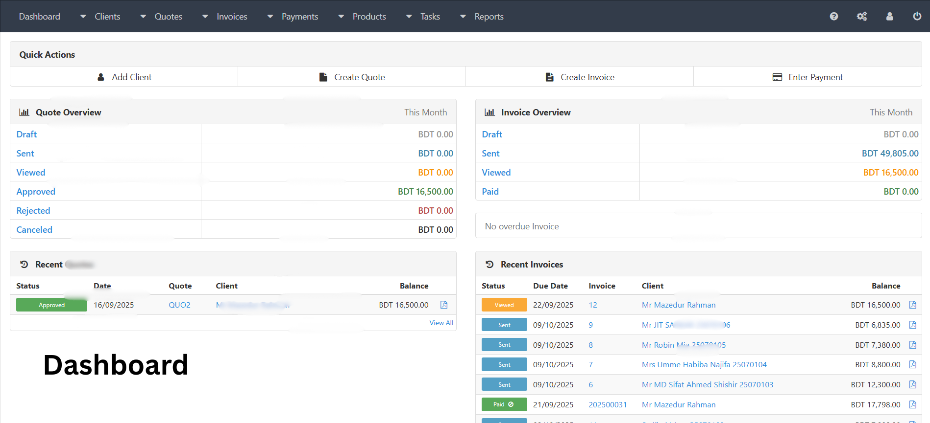
Task: Open client Mrs Umme Habiba Najifa link
Action: [704, 365]
